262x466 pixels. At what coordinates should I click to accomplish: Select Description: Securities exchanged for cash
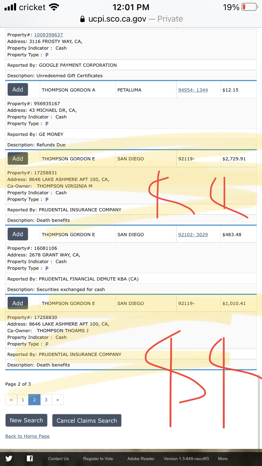56,289
